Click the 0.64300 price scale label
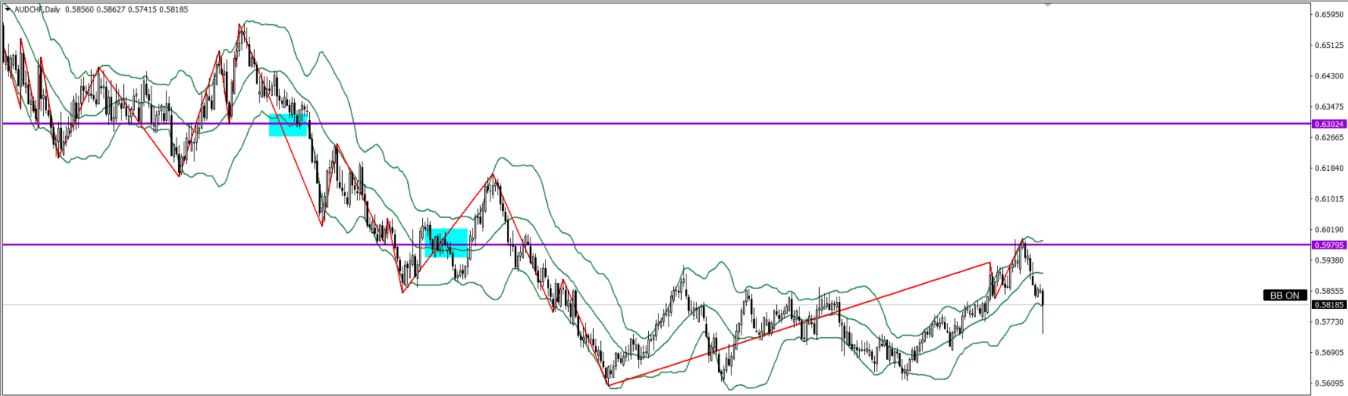 point(1329,76)
